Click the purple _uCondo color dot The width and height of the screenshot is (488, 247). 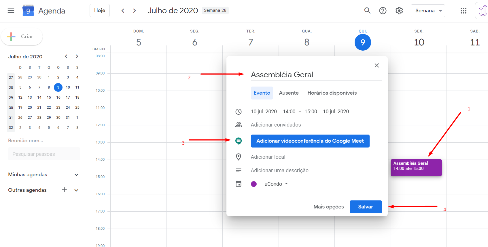coord(254,184)
